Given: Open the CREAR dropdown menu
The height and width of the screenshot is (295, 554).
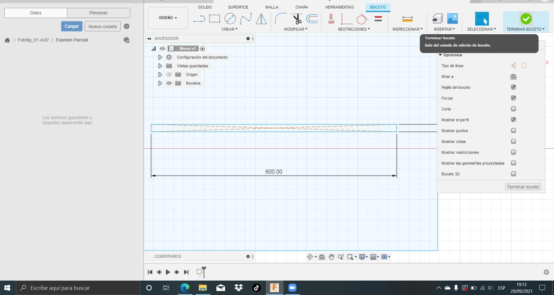Looking at the screenshot, I should click(x=229, y=29).
